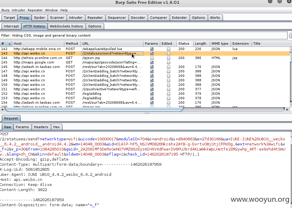Sort by the Title column header

pos(271,44)
